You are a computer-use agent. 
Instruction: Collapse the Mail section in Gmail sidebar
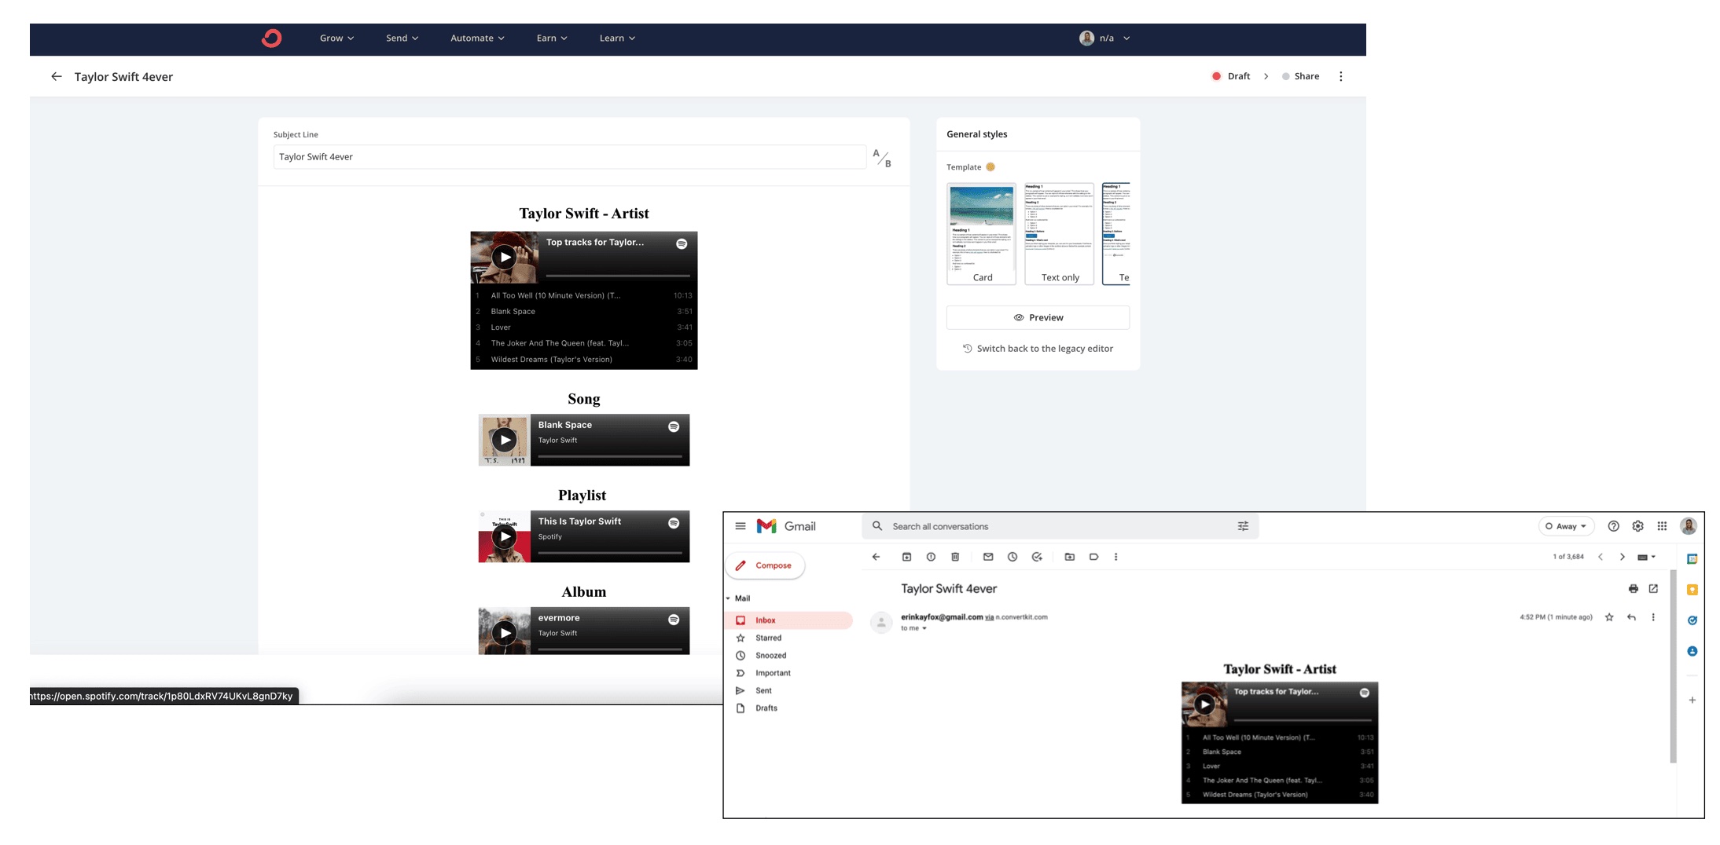click(728, 598)
